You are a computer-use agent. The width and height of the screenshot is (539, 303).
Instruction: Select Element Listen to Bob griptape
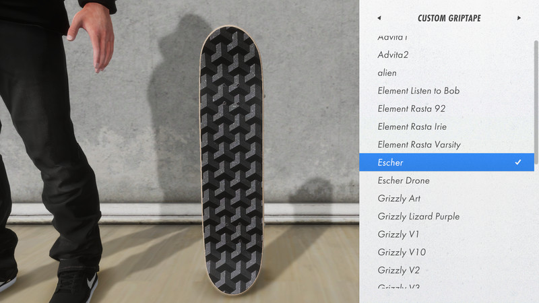[x=447, y=91]
